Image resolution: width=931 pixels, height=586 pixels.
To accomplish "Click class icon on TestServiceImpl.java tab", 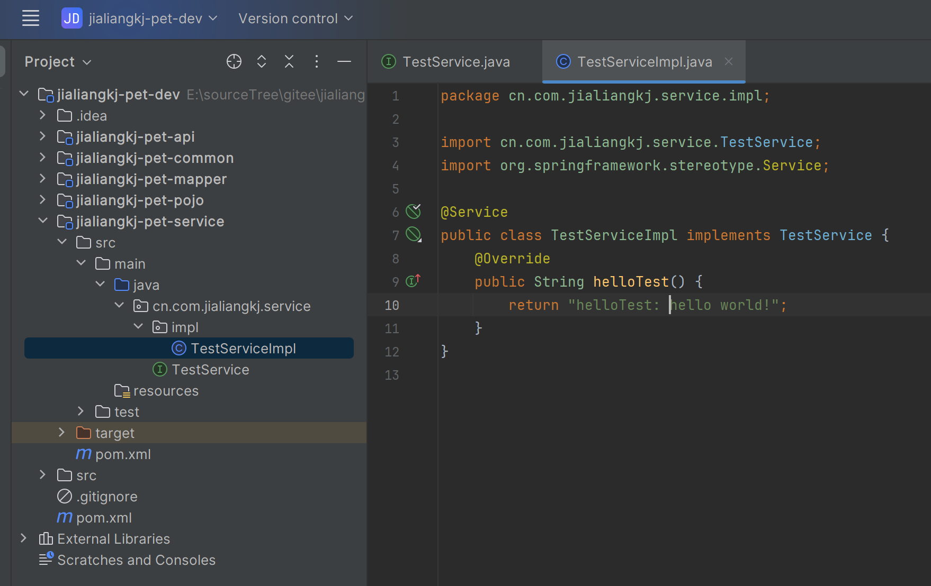I will coord(563,62).
